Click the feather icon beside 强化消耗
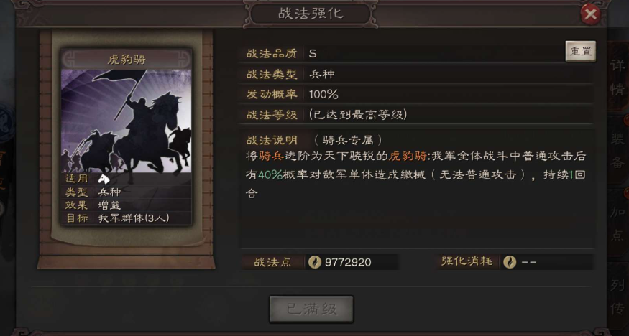 510,262
